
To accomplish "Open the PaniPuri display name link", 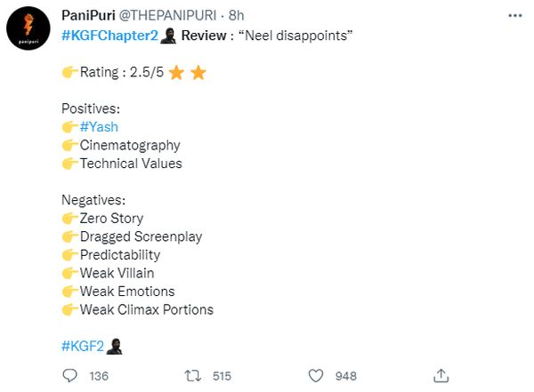I will (x=88, y=15).
